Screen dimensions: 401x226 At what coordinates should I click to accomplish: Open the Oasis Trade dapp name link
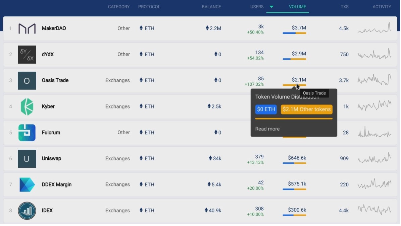pos(55,80)
